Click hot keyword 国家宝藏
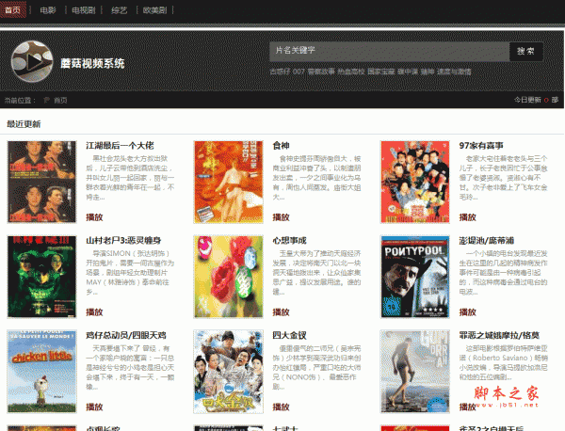 tap(380, 72)
